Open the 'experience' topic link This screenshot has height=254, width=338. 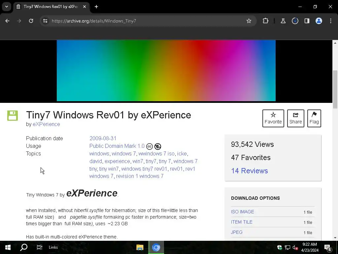[x=117, y=161]
